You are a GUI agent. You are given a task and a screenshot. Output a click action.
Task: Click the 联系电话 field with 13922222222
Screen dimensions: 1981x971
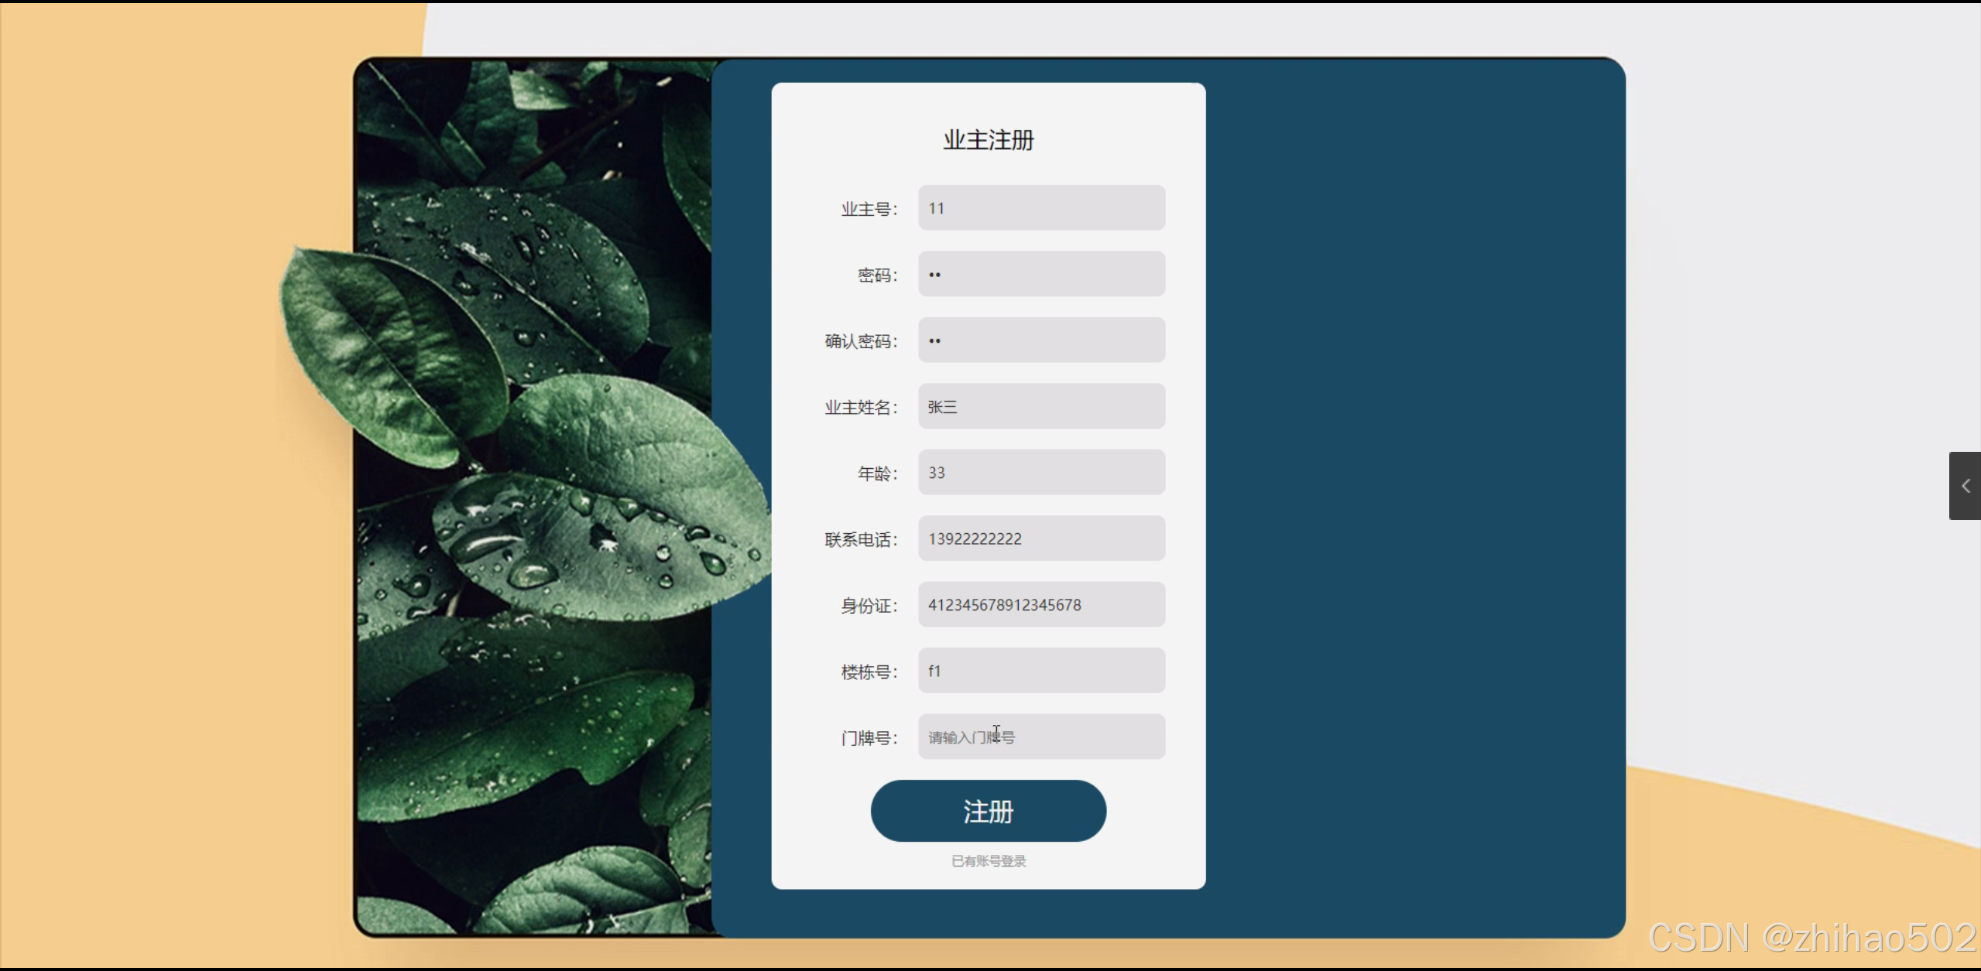(x=1041, y=538)
